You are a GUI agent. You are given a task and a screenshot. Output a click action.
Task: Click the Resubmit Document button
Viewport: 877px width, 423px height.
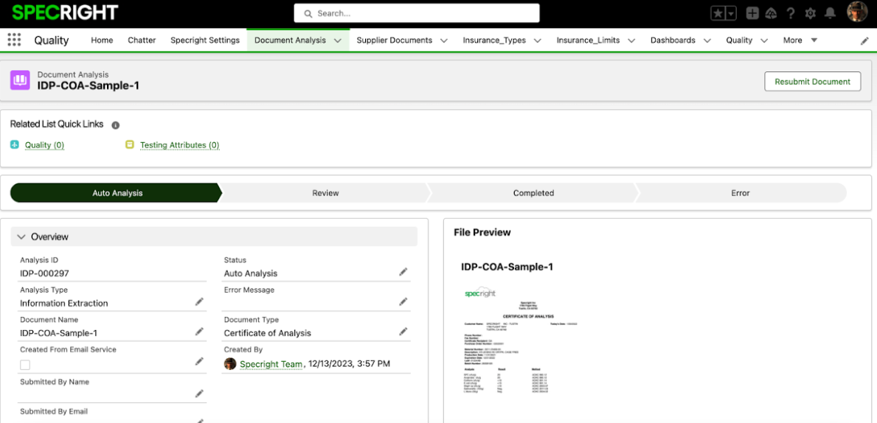coord(812,82)
